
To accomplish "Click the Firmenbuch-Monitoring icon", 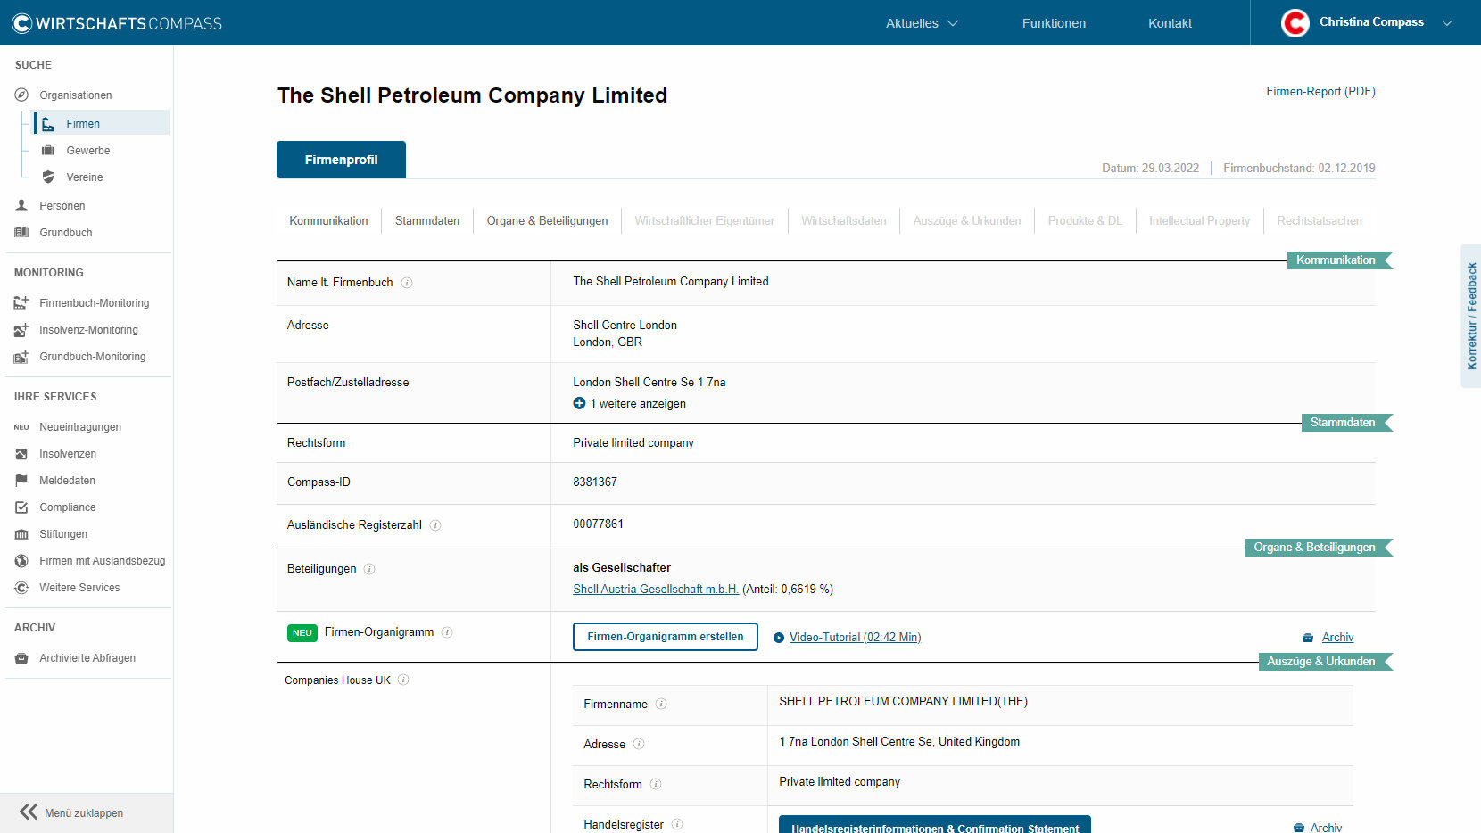I will pyautogui.click(x=21, y=303).
